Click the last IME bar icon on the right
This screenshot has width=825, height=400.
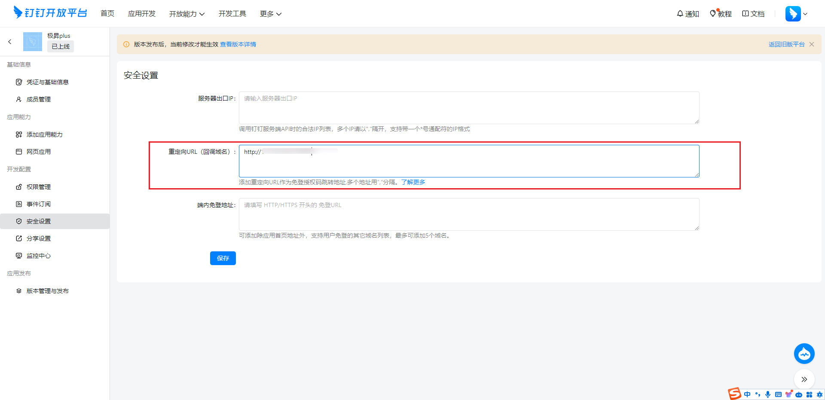[x=819, y=394]
